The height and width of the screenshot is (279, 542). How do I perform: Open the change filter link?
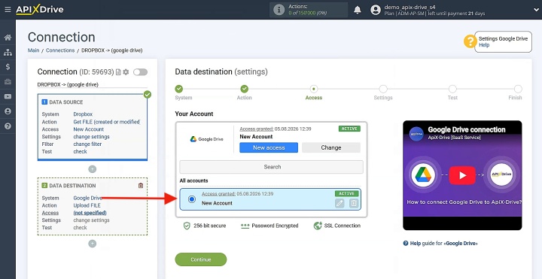pyautogui.click(x=87, y=144)
